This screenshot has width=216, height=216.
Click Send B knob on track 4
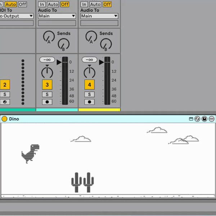(x=106, y=45)
